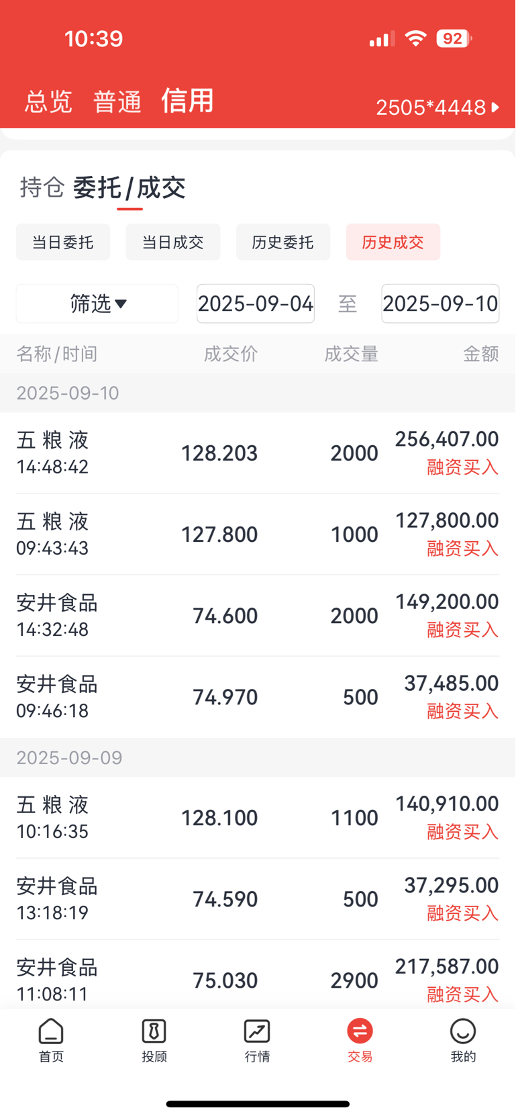Select the 历史成交 filter button
Image resolution: width=516 pixels, height=1118 pixels.
393,242
